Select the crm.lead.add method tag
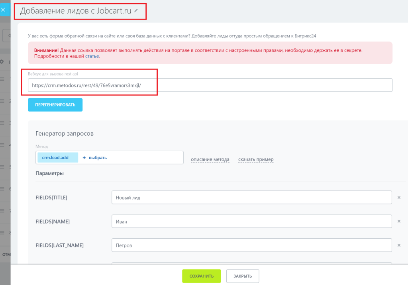 [58, 158]
